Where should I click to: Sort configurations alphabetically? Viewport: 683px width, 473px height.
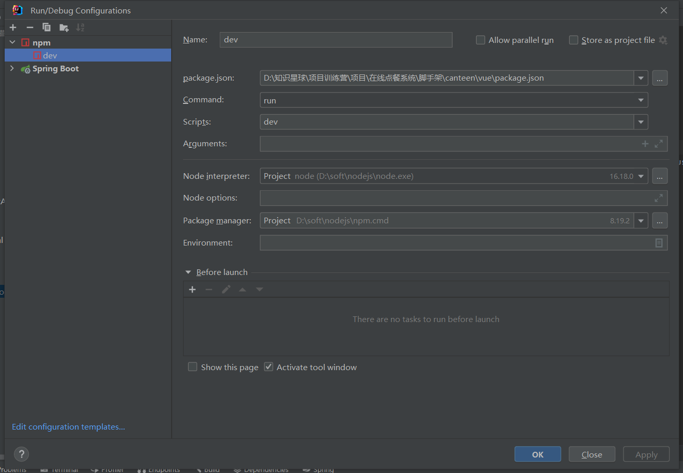[80, 27]
